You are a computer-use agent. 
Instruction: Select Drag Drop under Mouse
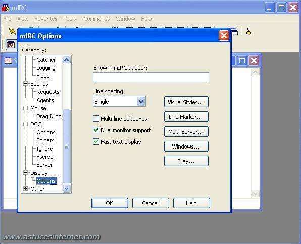tap(49, 116)
